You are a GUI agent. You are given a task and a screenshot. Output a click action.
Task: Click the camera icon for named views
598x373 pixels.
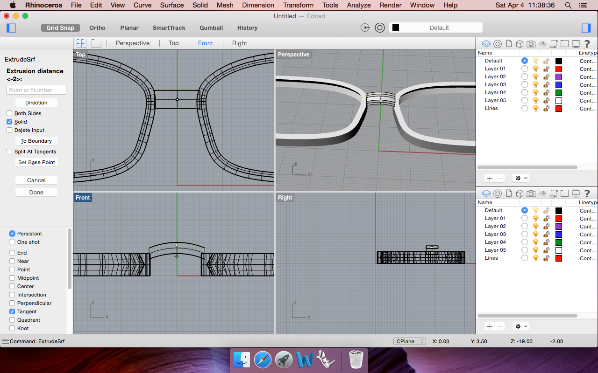click(x=531, y=43)
